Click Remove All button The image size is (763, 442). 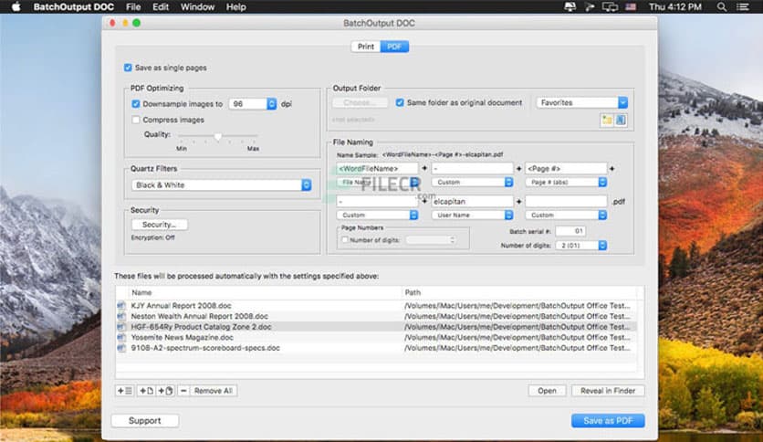(x=214, y=390)
